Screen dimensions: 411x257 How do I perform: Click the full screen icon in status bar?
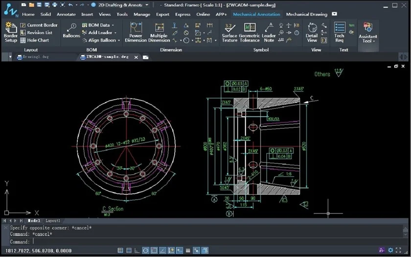point(399,250)
